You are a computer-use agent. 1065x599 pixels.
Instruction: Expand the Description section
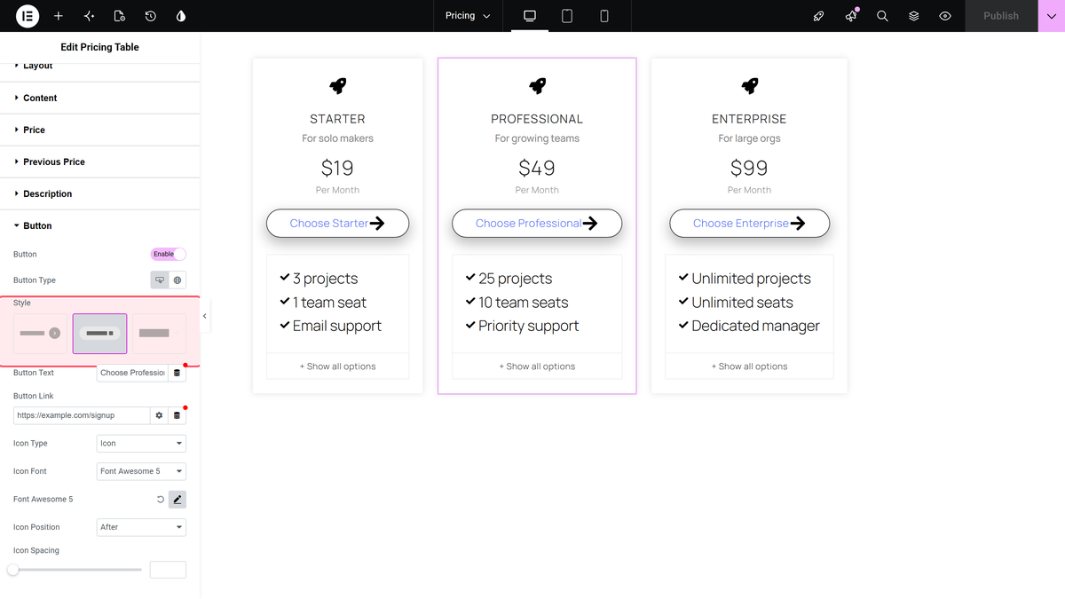(x=99, y=194)
